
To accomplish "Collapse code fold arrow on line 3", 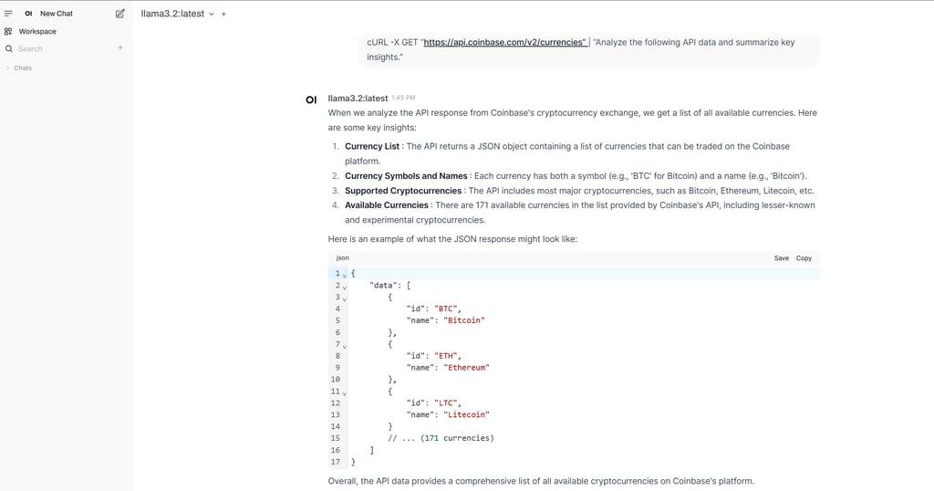I will [x=344, y=299].
